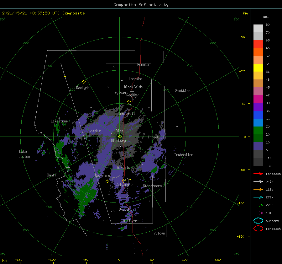Screen dimensions: 282x264
Task: Click the Stettler label
Action: pos(183,91)
